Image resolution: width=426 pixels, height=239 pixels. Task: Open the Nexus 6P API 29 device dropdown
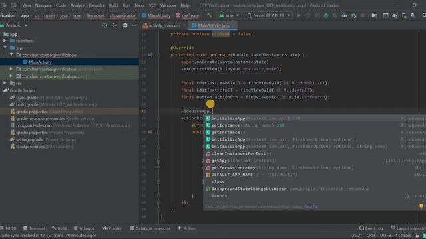pos(268,15)
